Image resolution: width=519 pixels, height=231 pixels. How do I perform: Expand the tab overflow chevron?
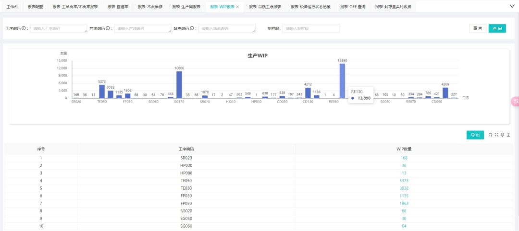513,6
